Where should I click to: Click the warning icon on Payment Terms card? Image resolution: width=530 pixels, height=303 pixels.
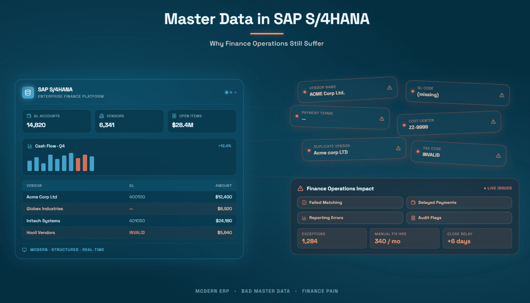tap(382, 119)
